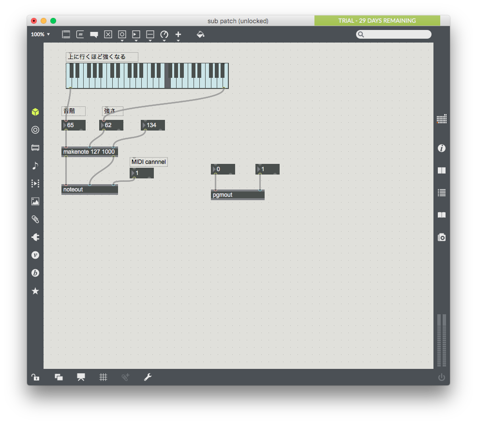This screenshot has width=477, height=424.
Task: Click the dimmed snap-to-object paperclip-plus icon
Action: coord(125,377)
